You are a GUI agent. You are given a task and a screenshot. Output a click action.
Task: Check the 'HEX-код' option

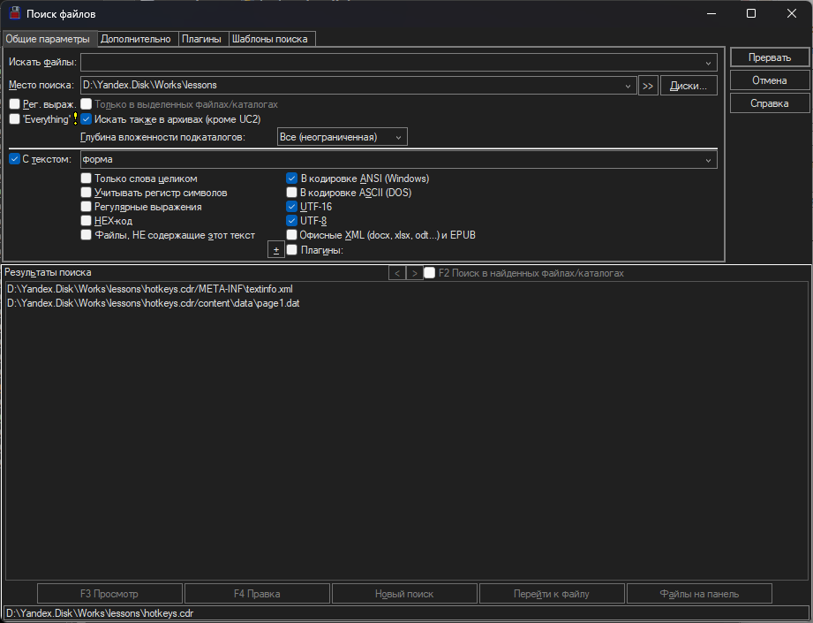click(87, 221)
